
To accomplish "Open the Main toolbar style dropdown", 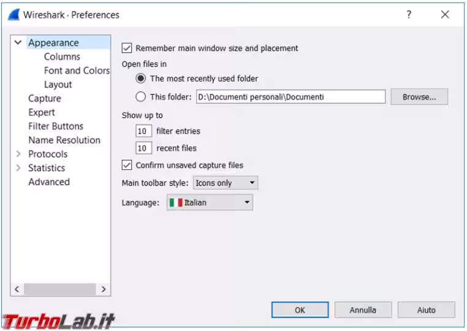I will point(226,183).
